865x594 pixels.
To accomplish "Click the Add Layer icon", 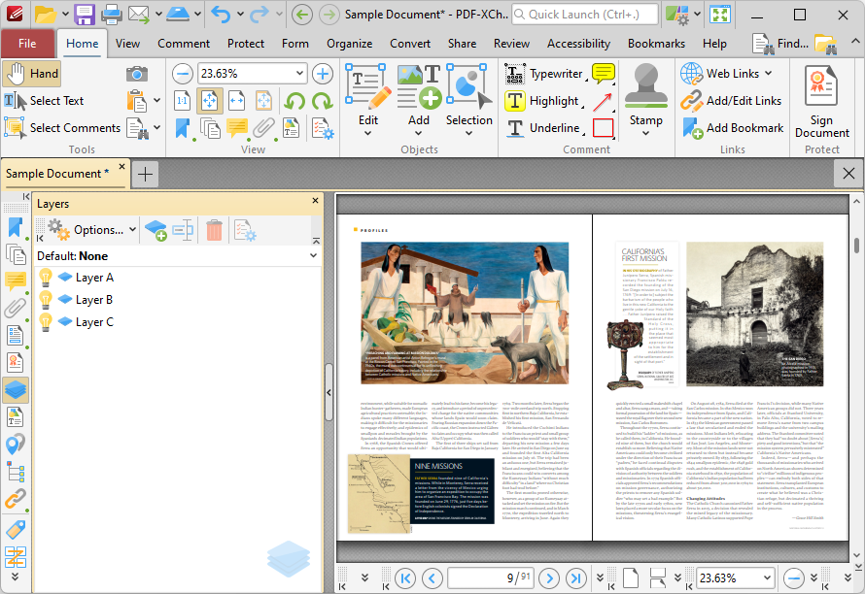I will 156,230.
